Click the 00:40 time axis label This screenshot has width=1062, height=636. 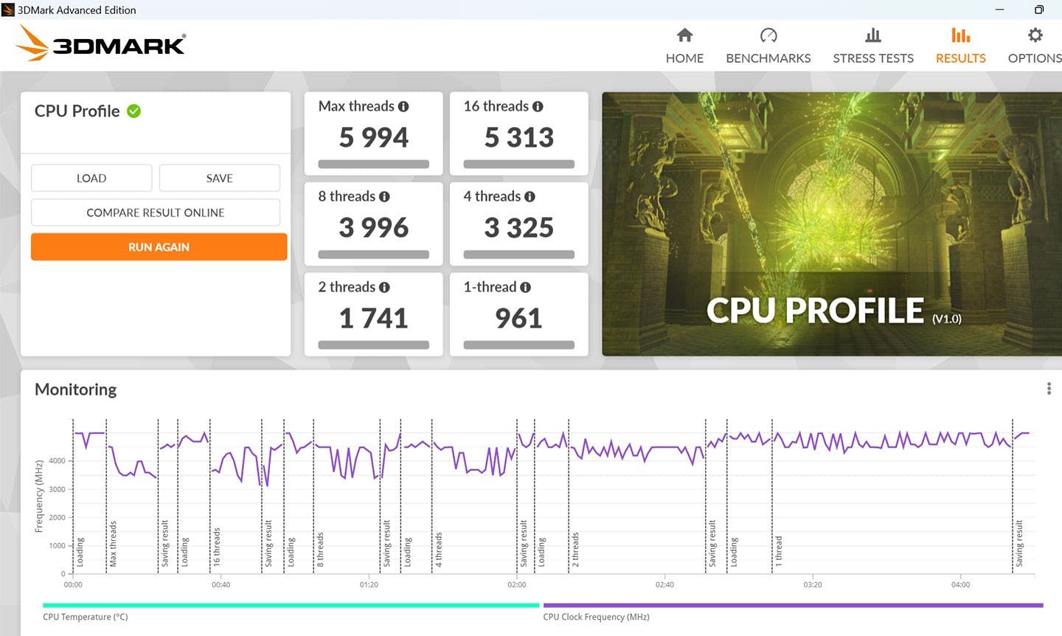point(221,584)
